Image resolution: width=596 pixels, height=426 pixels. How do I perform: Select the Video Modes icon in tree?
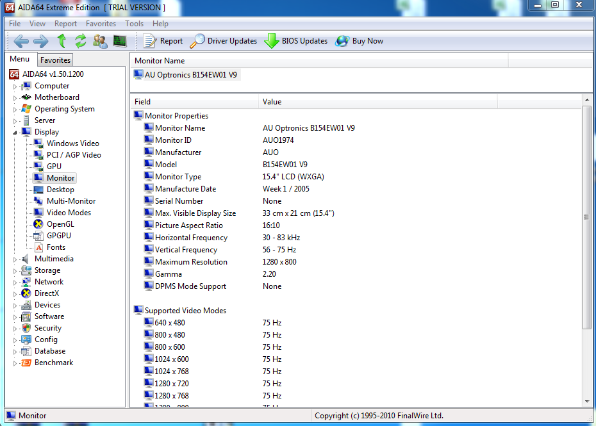pos(38,213)
